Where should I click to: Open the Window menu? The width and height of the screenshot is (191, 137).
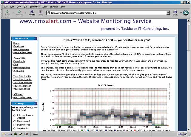pyautogui.click(x=54, y=7)
